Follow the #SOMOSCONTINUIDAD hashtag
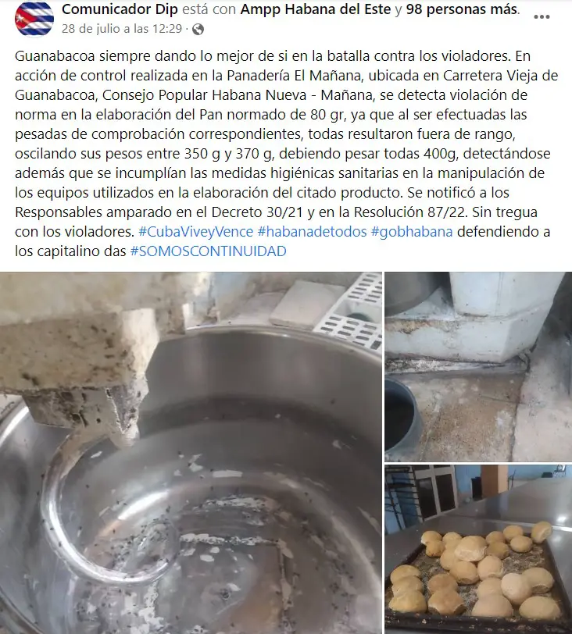The width and height of the screenshot is (572, 634). click(209, 251)
